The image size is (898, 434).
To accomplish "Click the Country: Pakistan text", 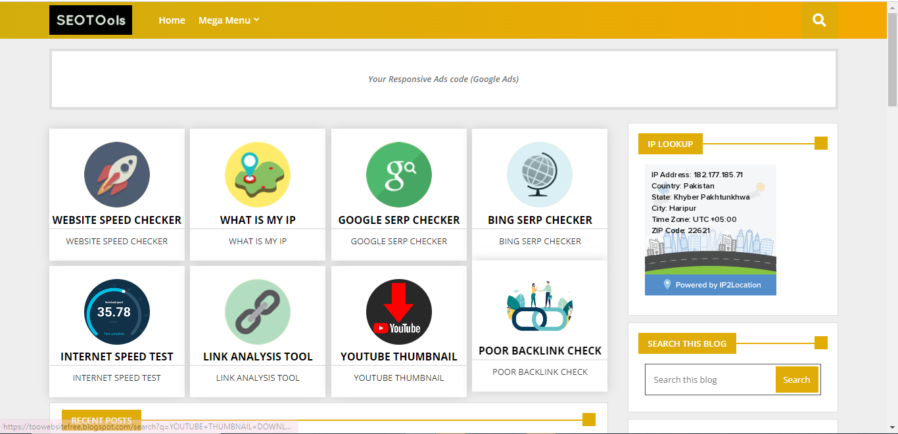I will click(683, 186).
